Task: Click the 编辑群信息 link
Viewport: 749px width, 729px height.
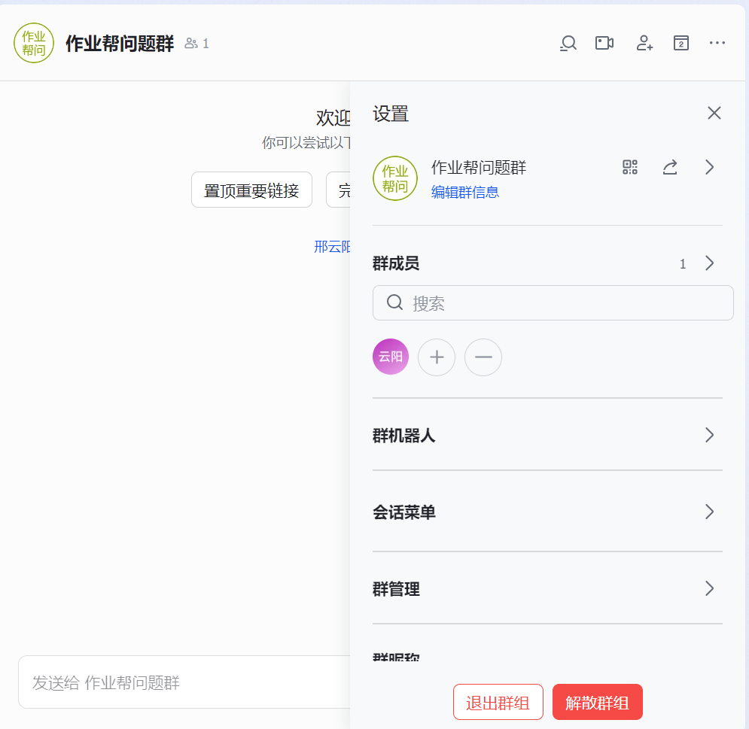Action: coord(465,192)
